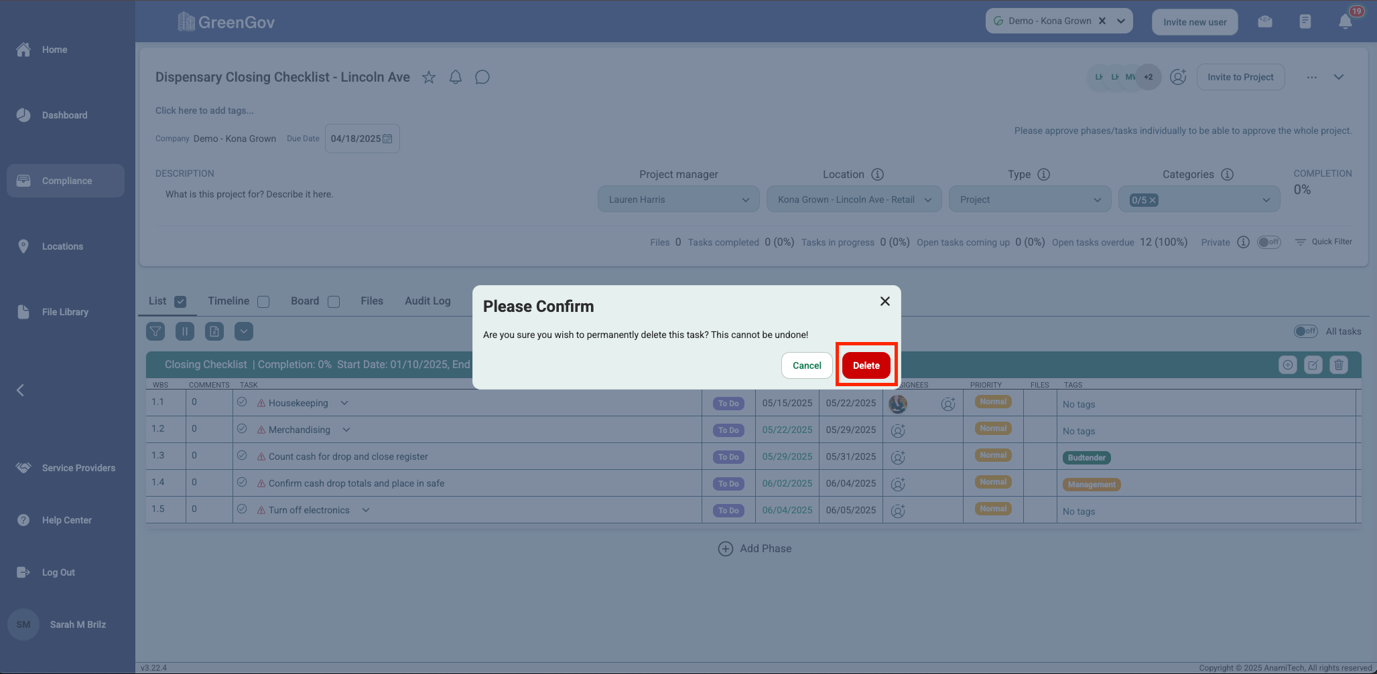The image size is (1377, 674).
Task: Open the project three-dots more menu
Action: tap(1312, 77)
